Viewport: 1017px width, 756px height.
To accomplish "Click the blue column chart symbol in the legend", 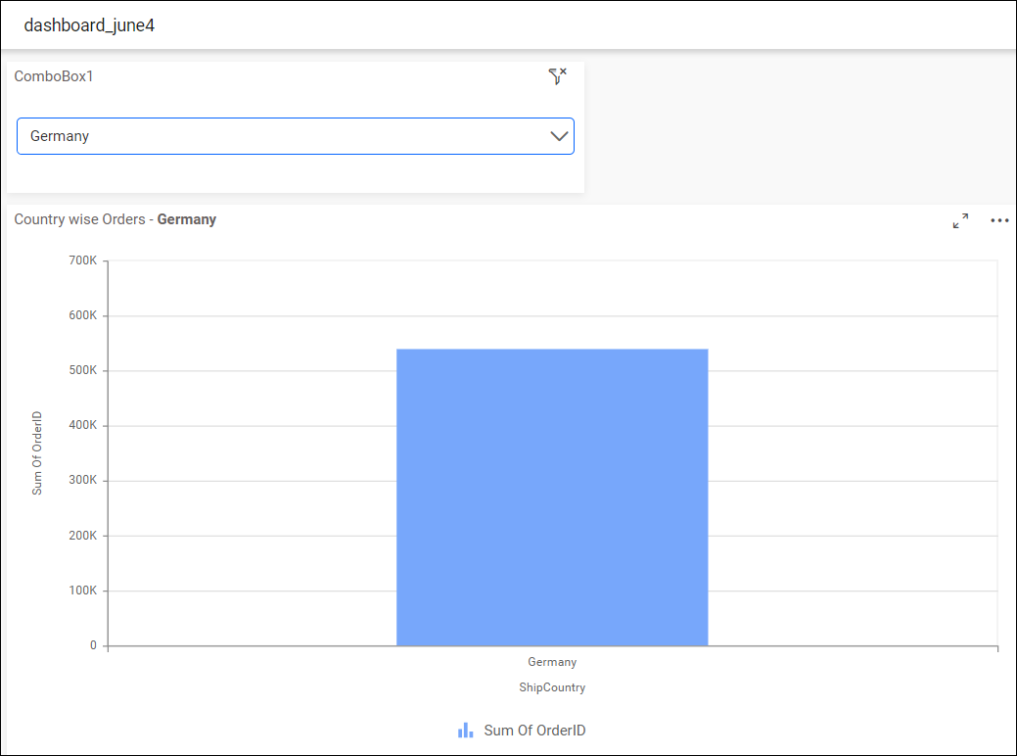I will click(x=465, y=730).
